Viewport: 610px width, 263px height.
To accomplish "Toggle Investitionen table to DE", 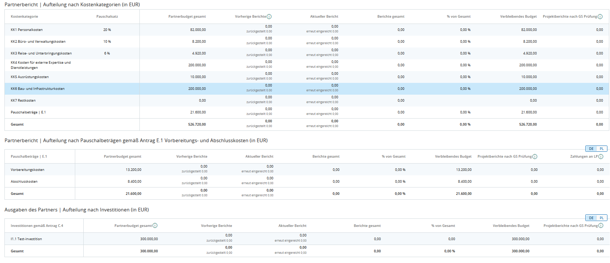I will pos(591,218).
